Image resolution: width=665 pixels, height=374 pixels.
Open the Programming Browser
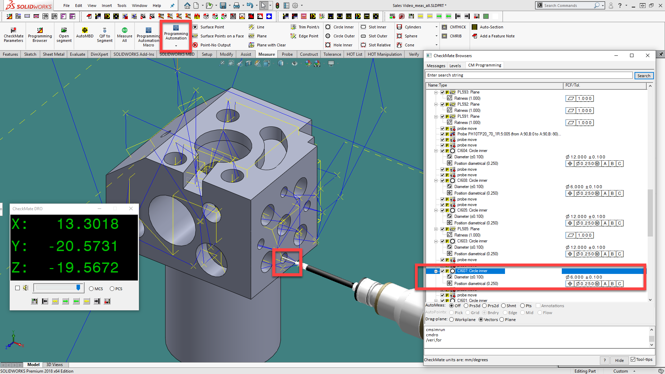click(x=40, y=35)
